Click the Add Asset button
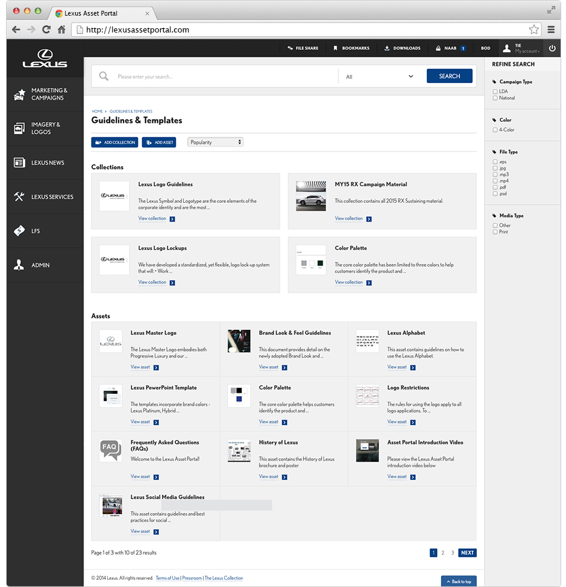The height and width of the screenshot is (587, 566). coord(159,142)
